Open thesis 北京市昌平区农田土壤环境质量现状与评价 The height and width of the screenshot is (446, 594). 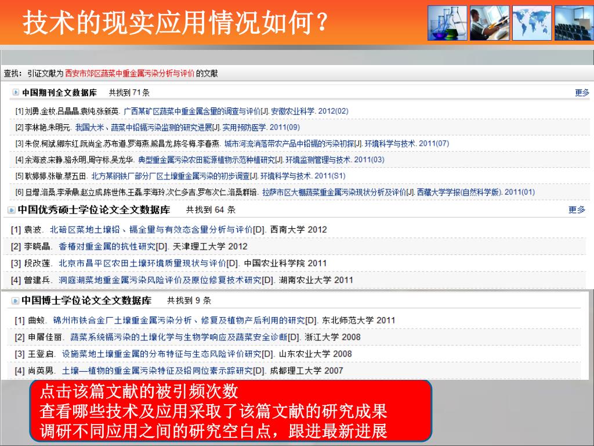143,263
